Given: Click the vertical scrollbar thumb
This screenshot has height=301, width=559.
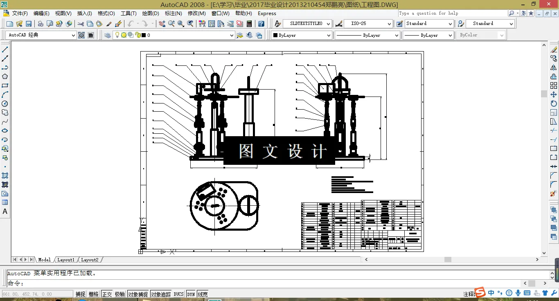Looking at the screenshot, I should [x=544, y=94].
